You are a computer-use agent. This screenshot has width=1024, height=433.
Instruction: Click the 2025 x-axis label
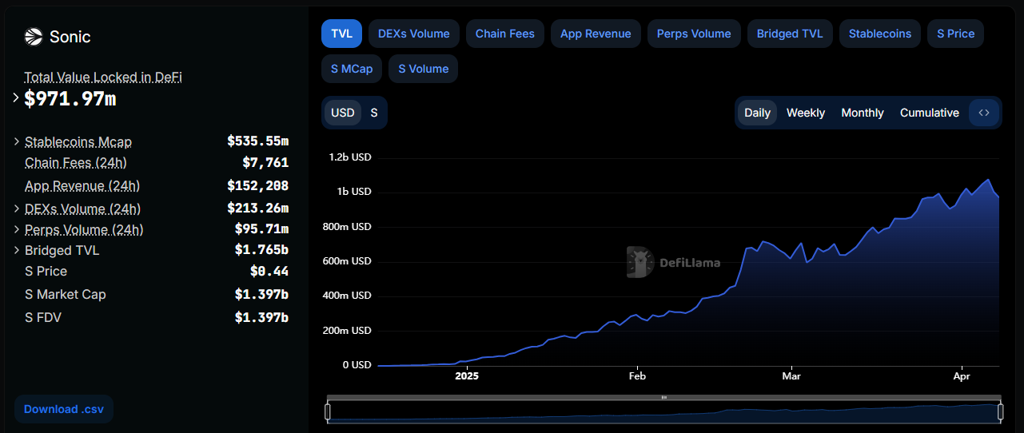(468, 375)
